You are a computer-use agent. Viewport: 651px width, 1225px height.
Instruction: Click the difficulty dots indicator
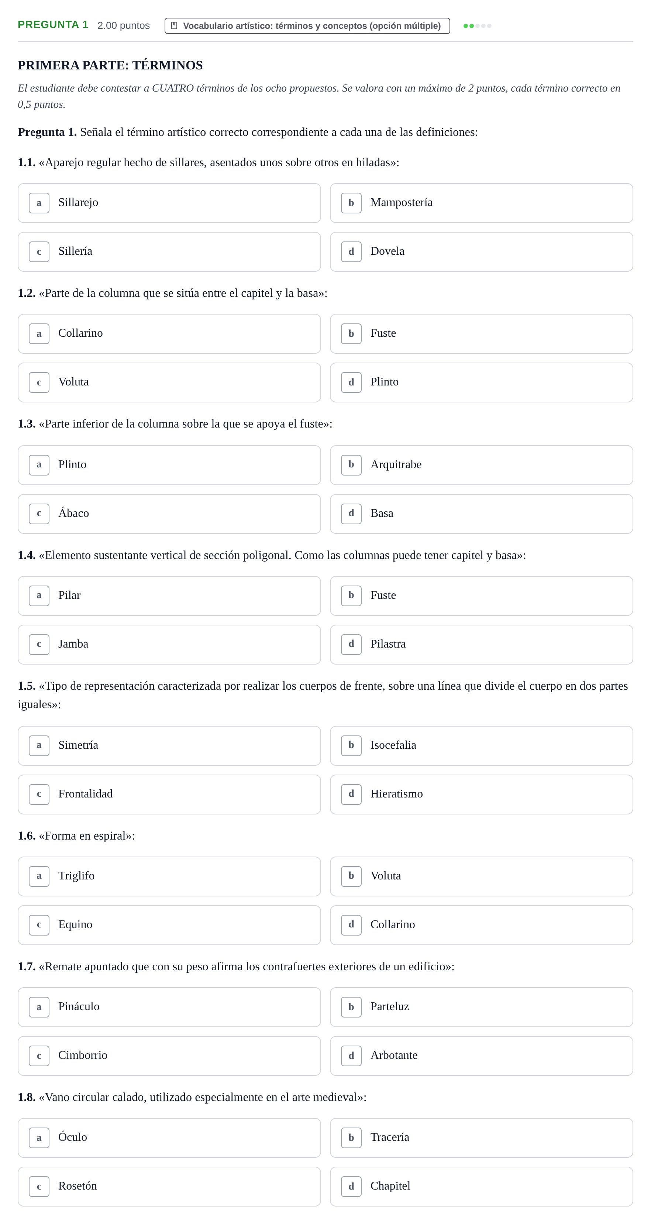(477, 26)
